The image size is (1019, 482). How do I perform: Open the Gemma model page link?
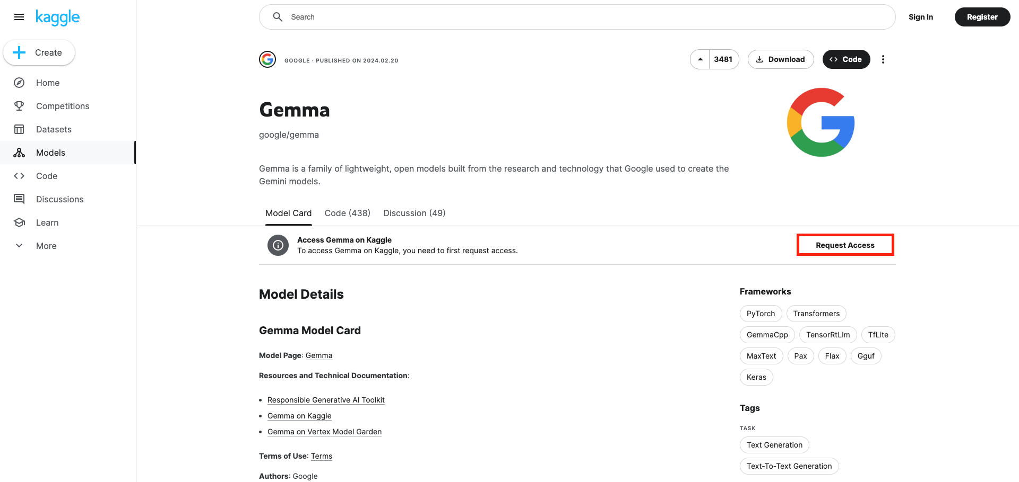click(319, 355)
